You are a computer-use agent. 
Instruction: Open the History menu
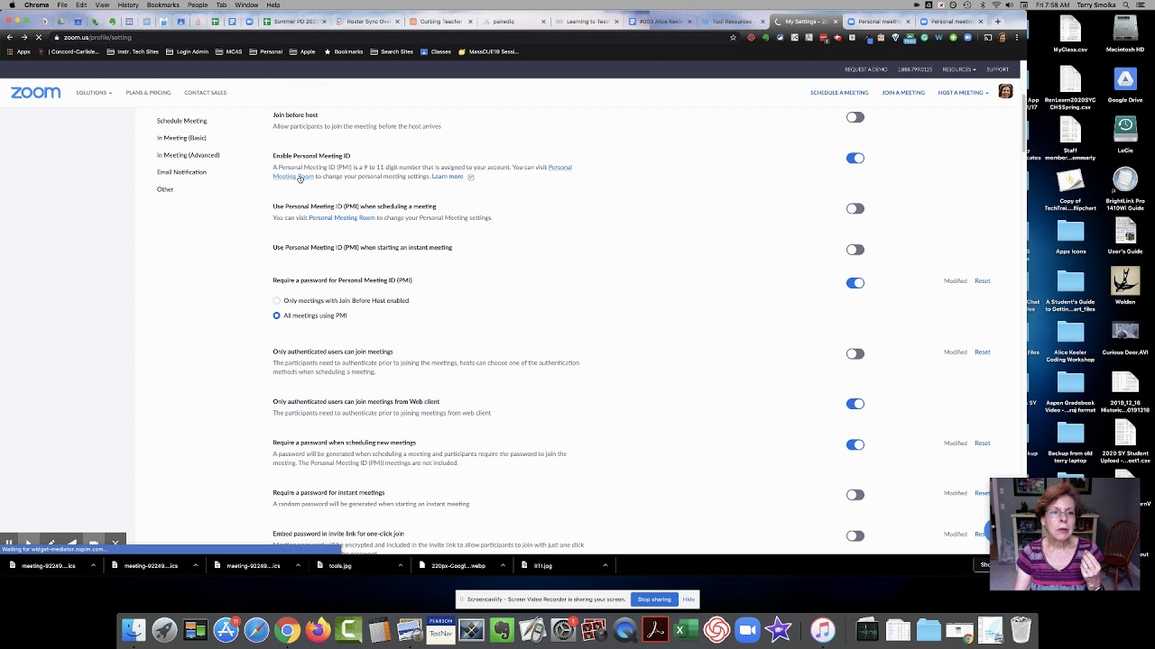coord(128,5)
